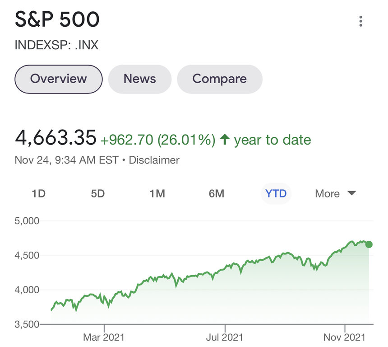Click the green endpoint dot on the chart
This screenshot has height=347, width=388.
coord(369,244)
